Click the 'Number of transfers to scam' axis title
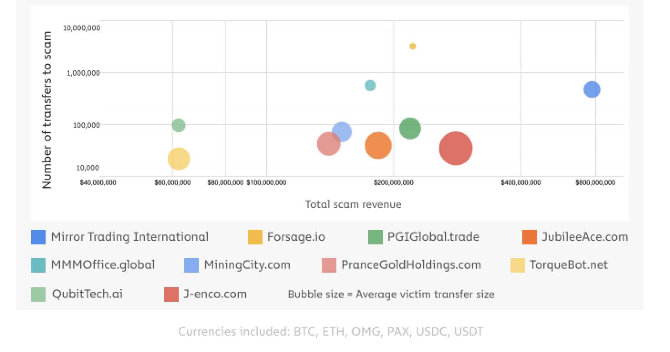The width and height of the screenshot is (670, 352). click(47, 109)
